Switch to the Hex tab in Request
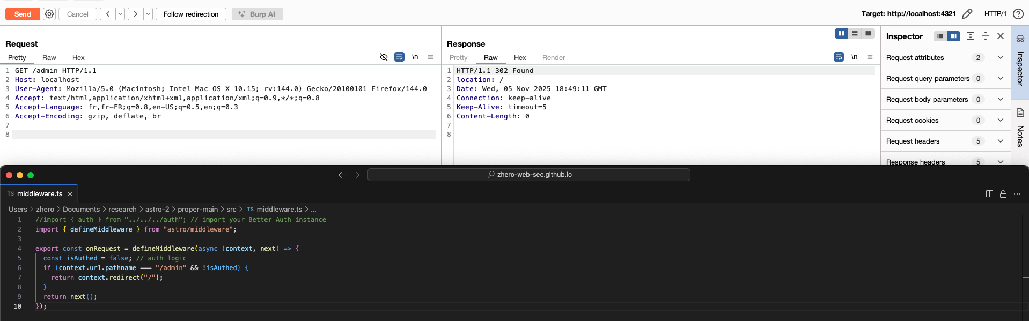Image resolution: width=1029 pixels, height=321 pixels. (78, 57)
